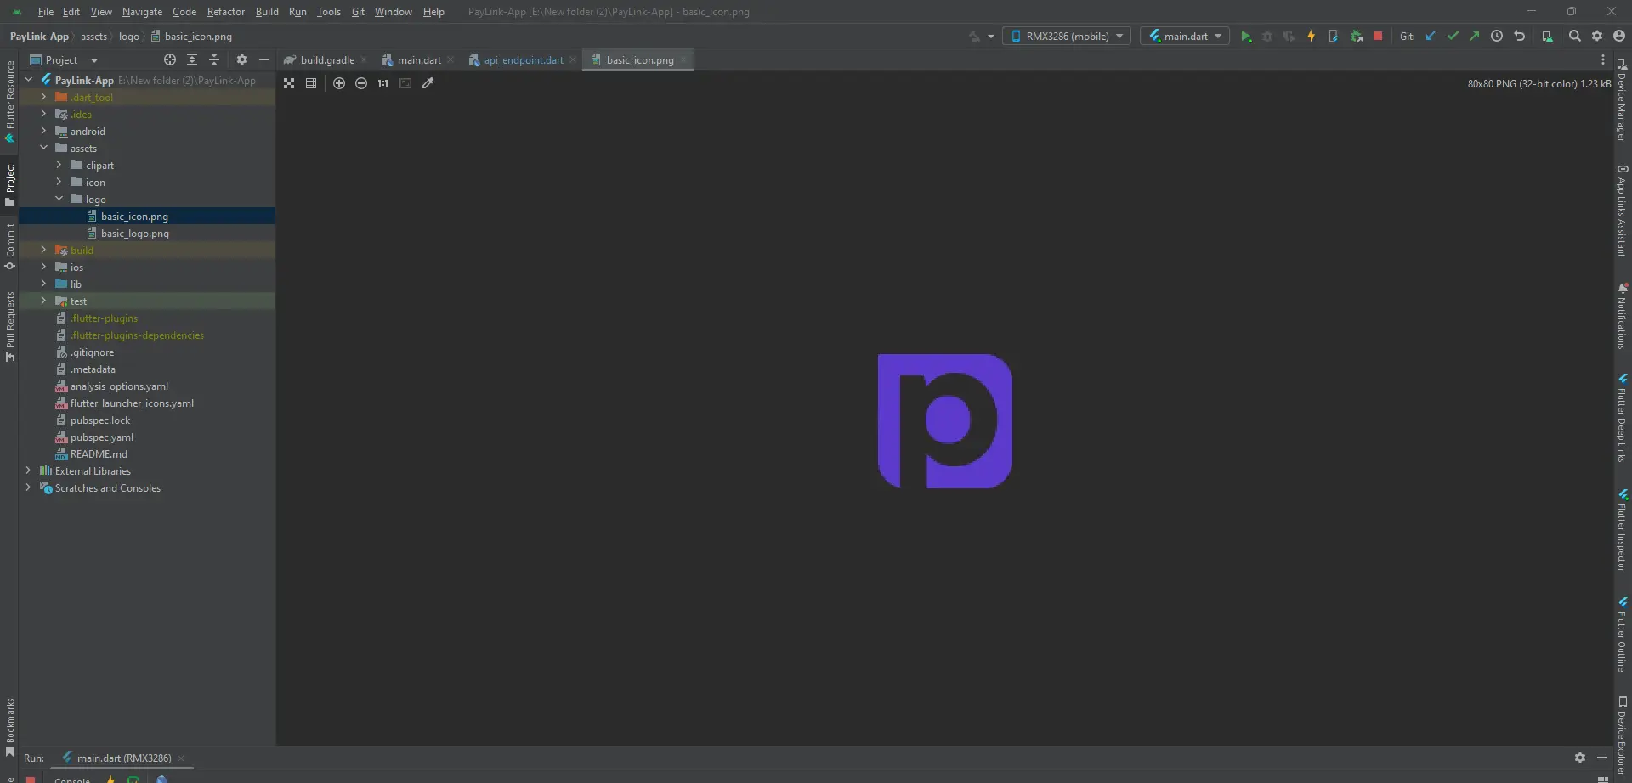Open the Tools menu
The image size is (1632, 783).
(328, 12)
